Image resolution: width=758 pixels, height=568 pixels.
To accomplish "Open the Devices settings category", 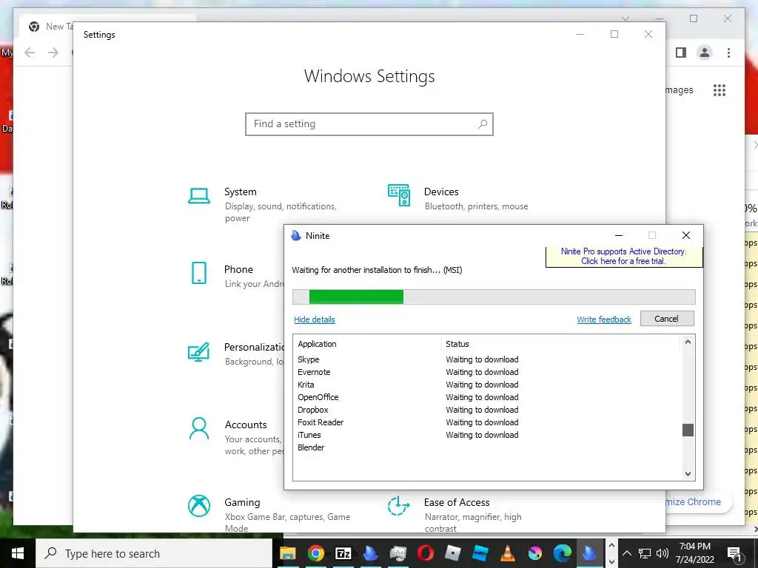I will click(457, 198).
